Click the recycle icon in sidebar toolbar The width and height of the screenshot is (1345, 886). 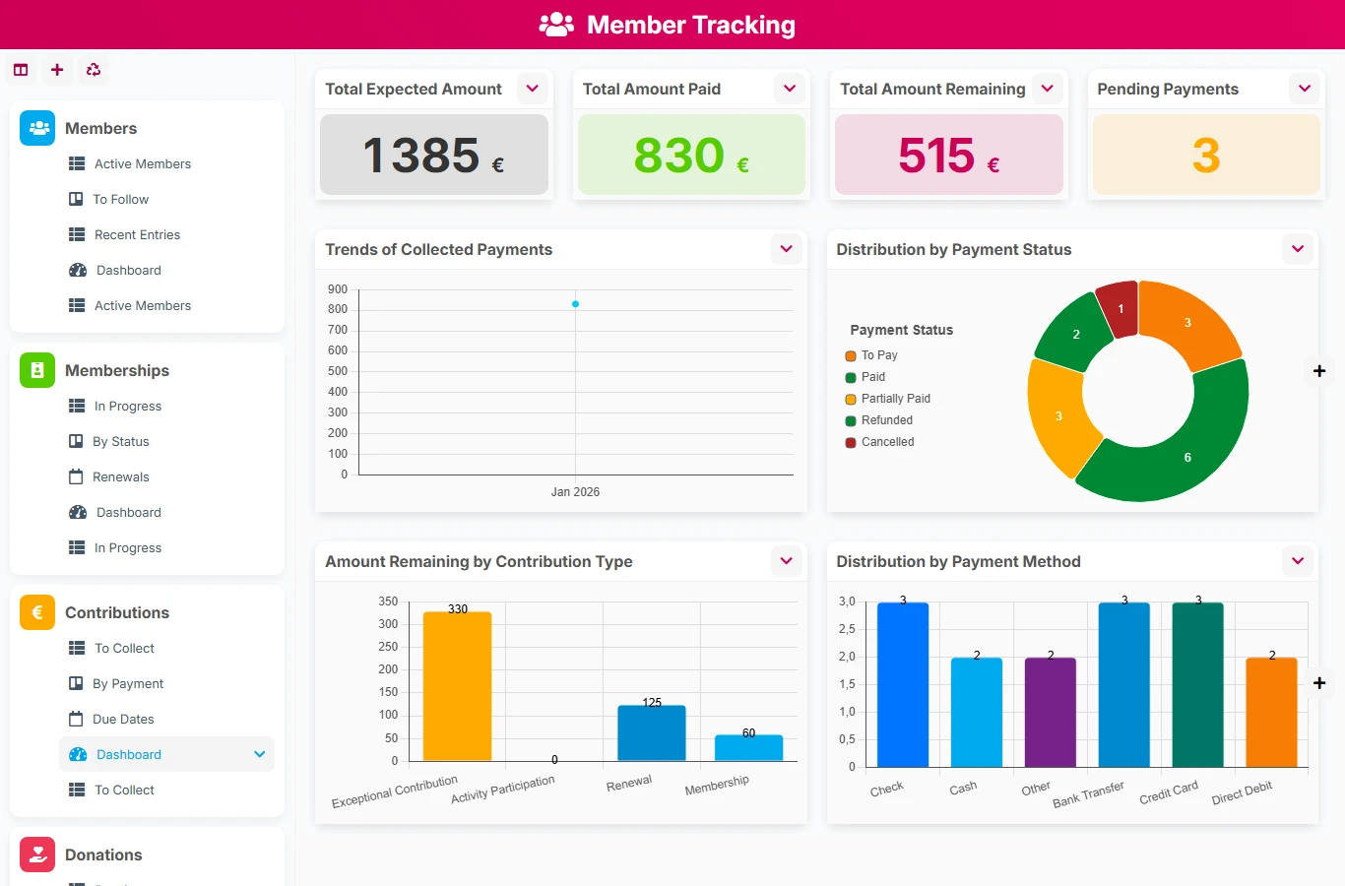[x=94, y=70]
